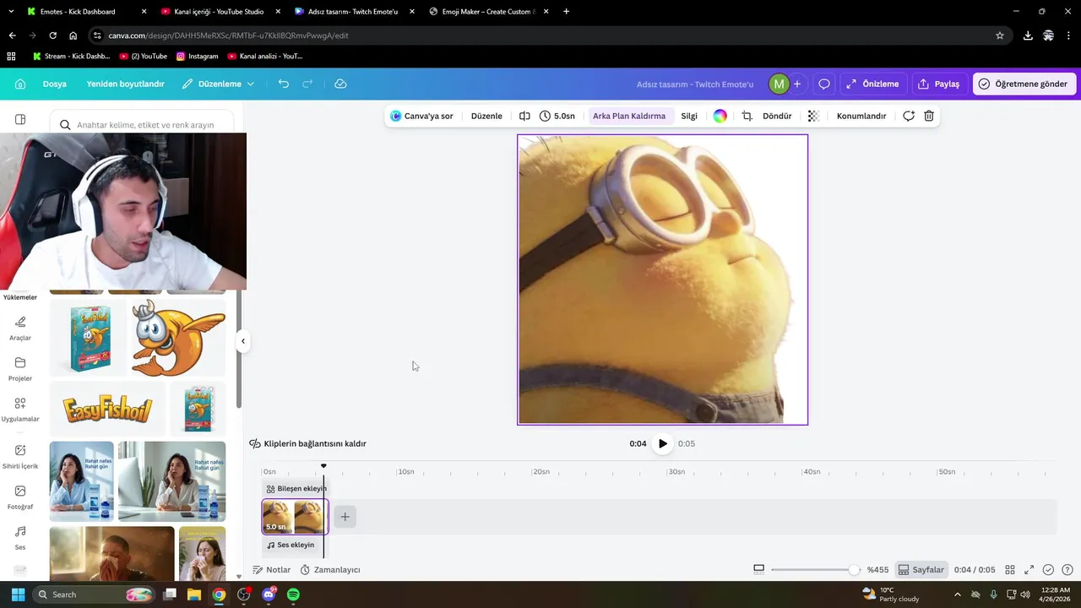The height and width of the screenshot is (608, 1081).
Task: Open Zamanlayıcı timer
Action: point(330,570)
